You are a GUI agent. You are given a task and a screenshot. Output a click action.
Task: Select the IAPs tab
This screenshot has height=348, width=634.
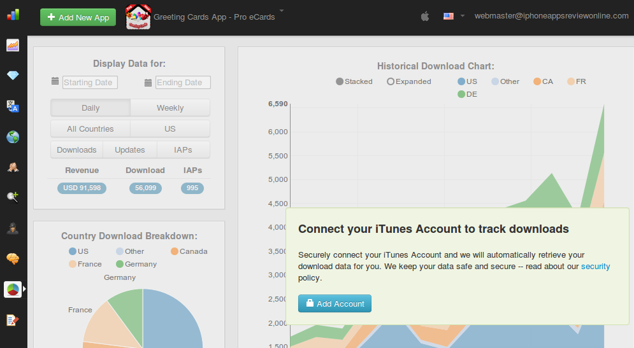(x=183, y=150)
